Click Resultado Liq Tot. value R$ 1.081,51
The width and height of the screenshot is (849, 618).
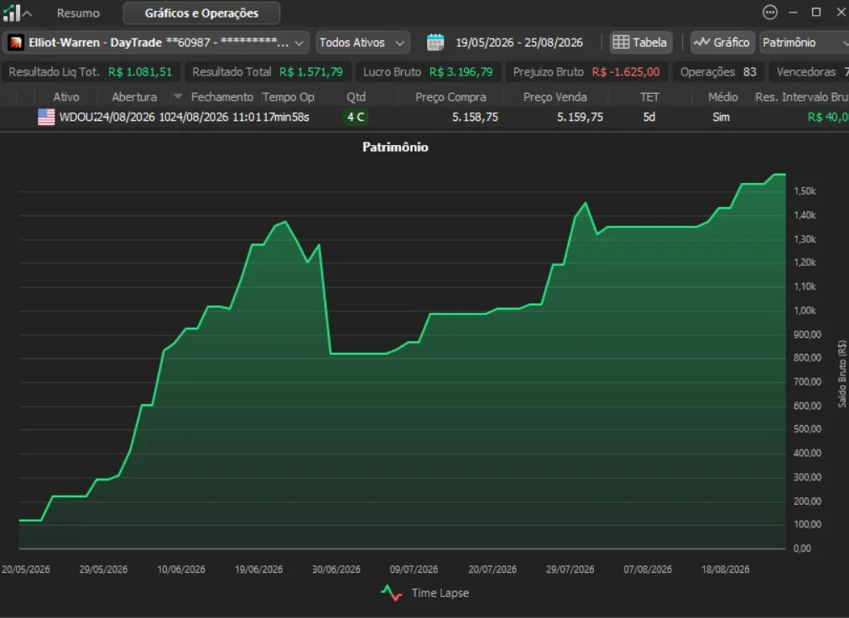[140, 72]
